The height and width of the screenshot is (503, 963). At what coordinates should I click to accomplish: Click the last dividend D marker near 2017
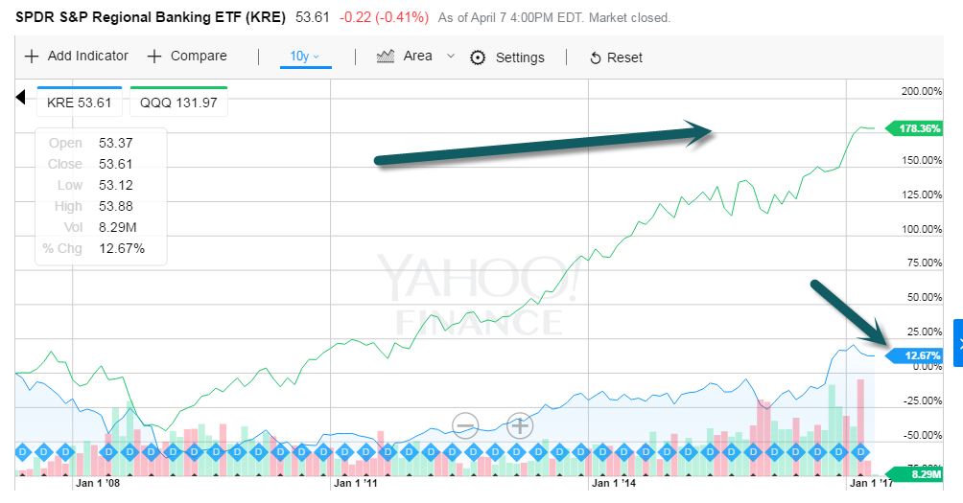click(860, 452)
